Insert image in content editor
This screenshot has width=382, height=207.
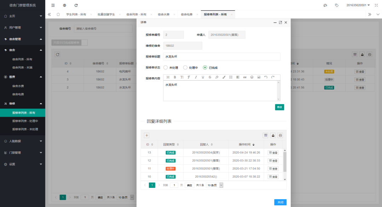pos(259,77)
